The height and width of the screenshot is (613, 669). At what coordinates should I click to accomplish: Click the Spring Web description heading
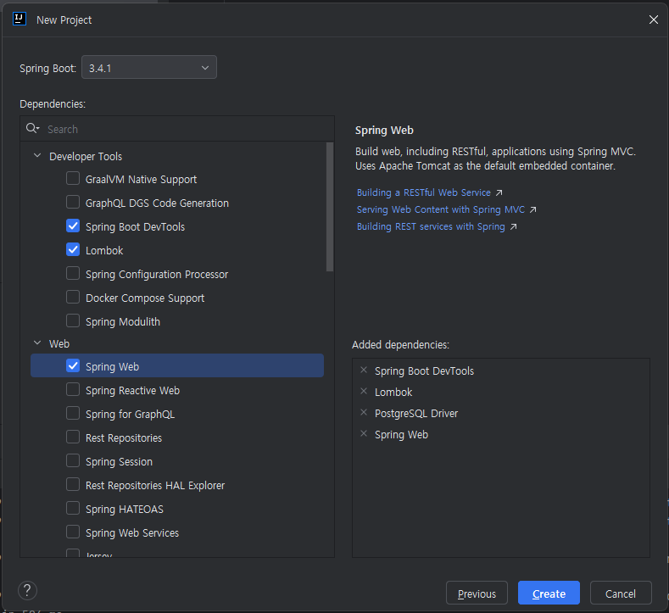click(384, 130)
